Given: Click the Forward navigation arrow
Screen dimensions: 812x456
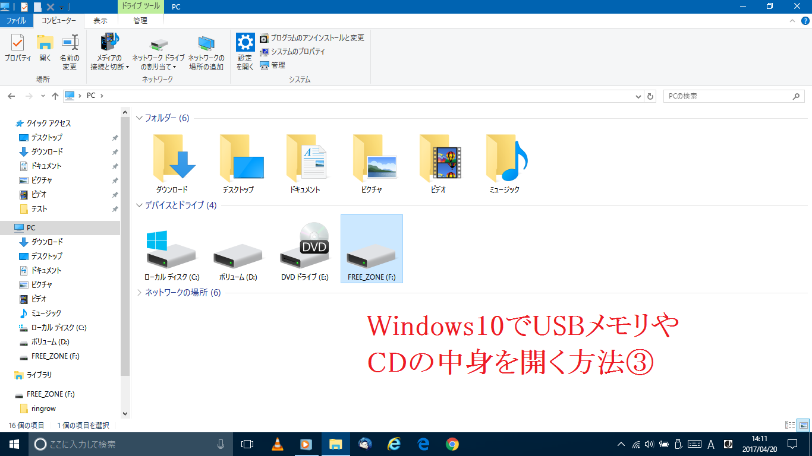Looking at the screenshot, I should [29, 96].
